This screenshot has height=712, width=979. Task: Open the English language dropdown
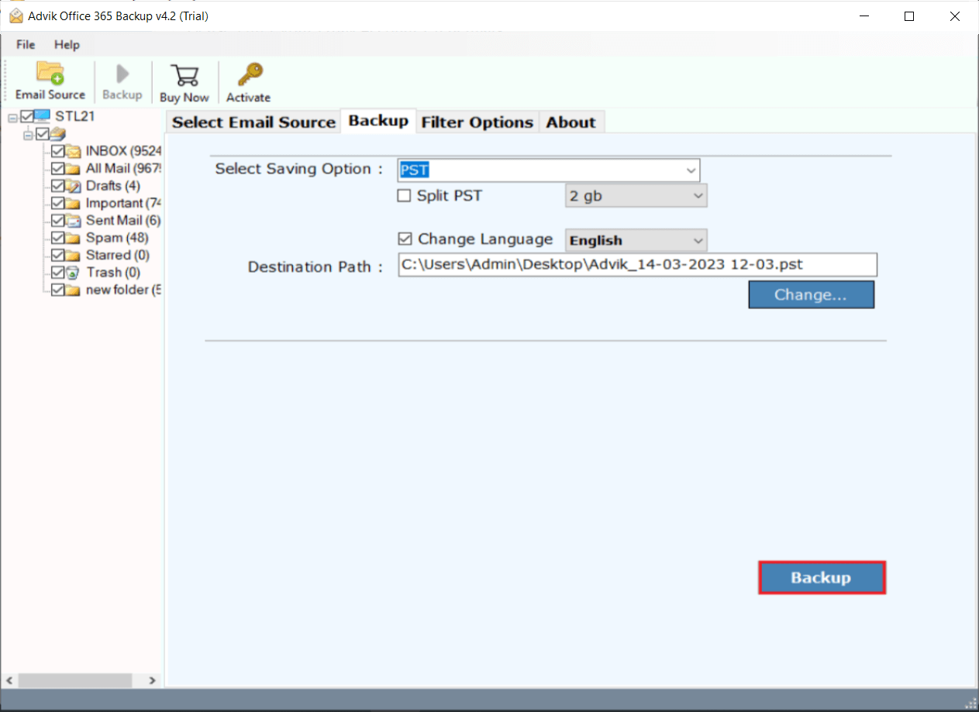[x=636, y=240]
